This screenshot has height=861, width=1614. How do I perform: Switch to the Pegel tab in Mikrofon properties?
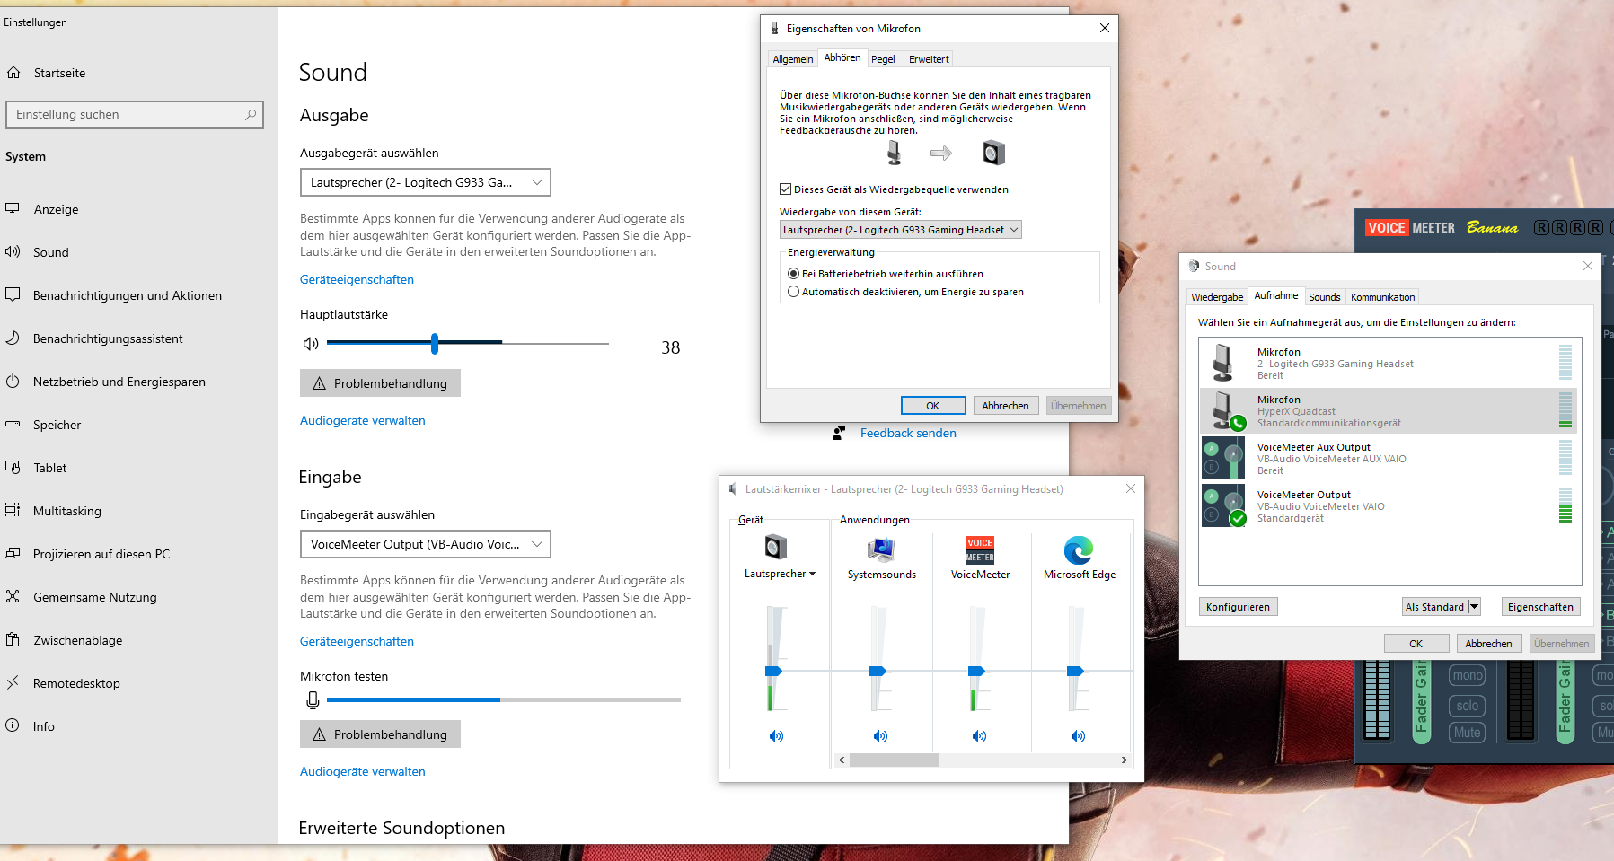[x=883, y=59]
